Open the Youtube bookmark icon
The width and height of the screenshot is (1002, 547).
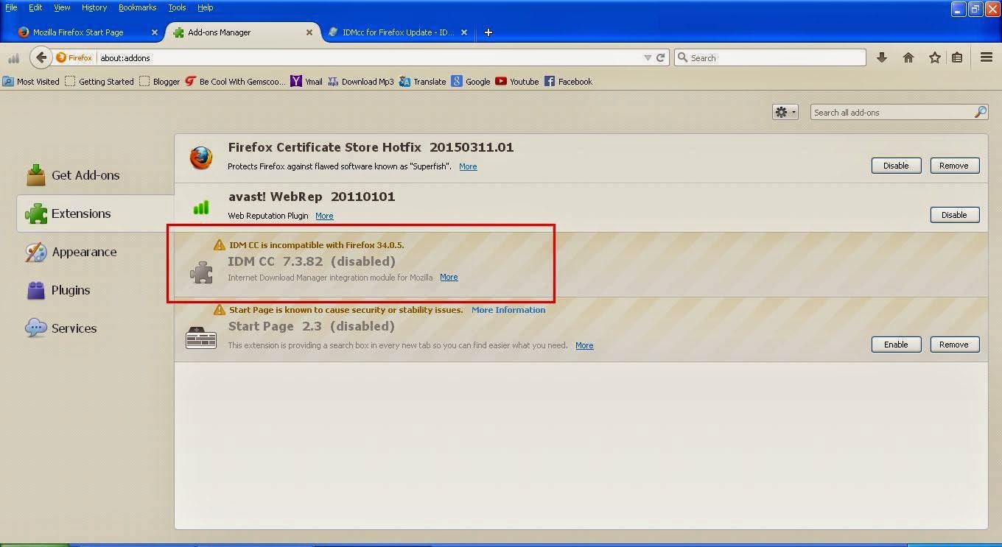[x=501, y=82]
